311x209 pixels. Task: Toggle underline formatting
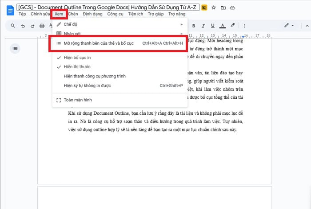coord(213,26)
